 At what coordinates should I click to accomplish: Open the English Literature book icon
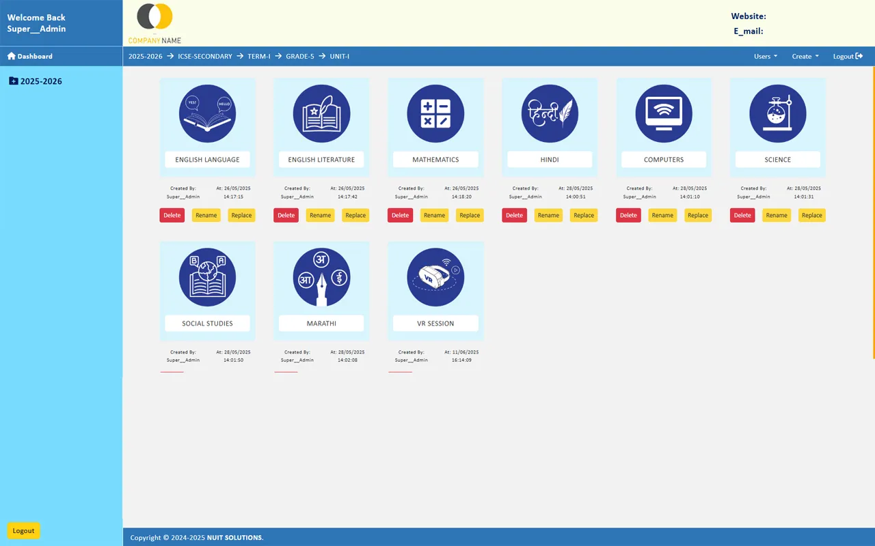coord(321,113)
